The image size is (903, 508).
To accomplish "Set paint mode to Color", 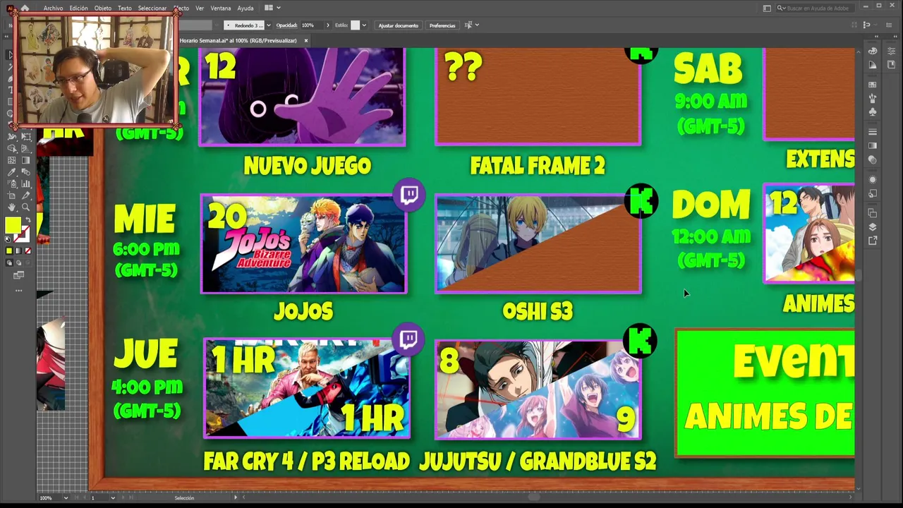I will coord(9,251).
